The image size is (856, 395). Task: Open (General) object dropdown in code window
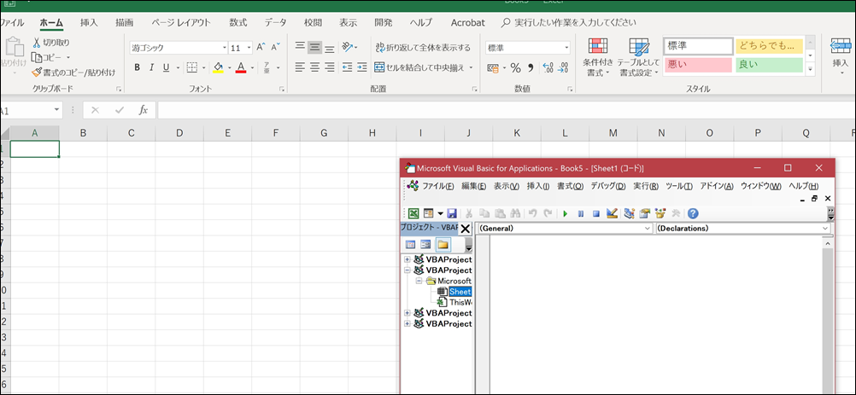point(648,229)
